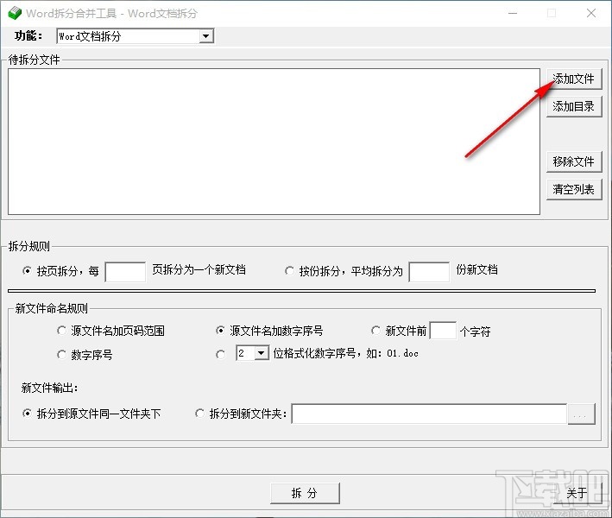This screenshot has height=518, width=612.
Task: Click the new folder path input field
Action: (429, 414)
